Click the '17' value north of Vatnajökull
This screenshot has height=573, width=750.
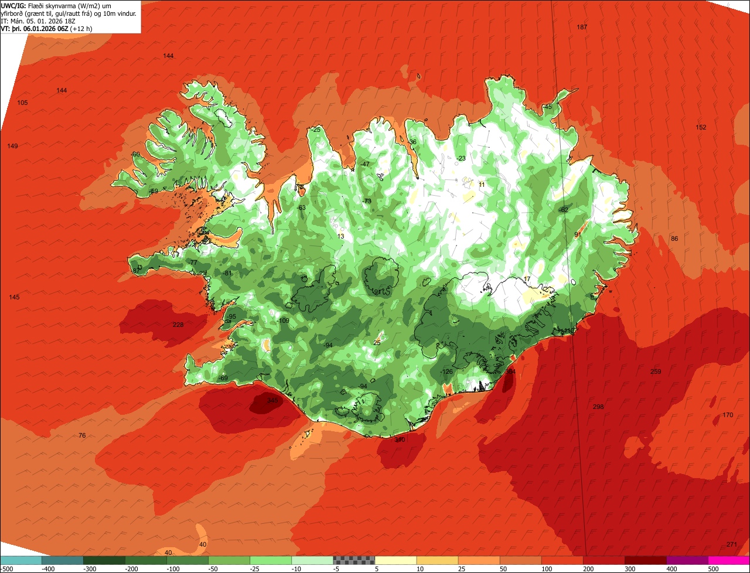527,279
